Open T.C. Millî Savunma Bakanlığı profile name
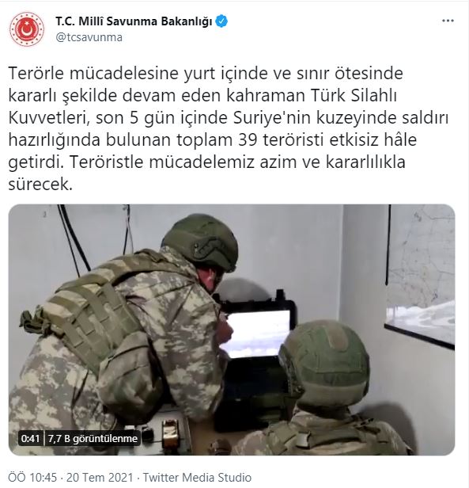 pos(134,21)
